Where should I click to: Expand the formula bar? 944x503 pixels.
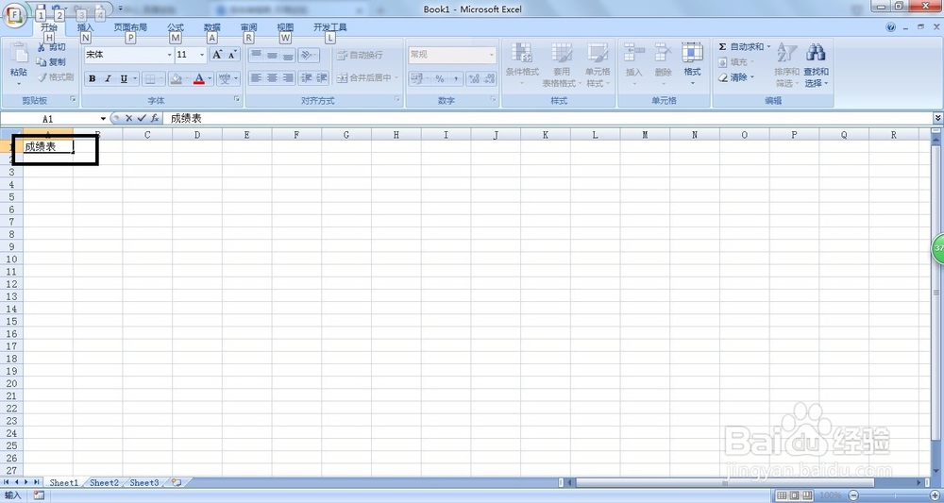point(937,119)
